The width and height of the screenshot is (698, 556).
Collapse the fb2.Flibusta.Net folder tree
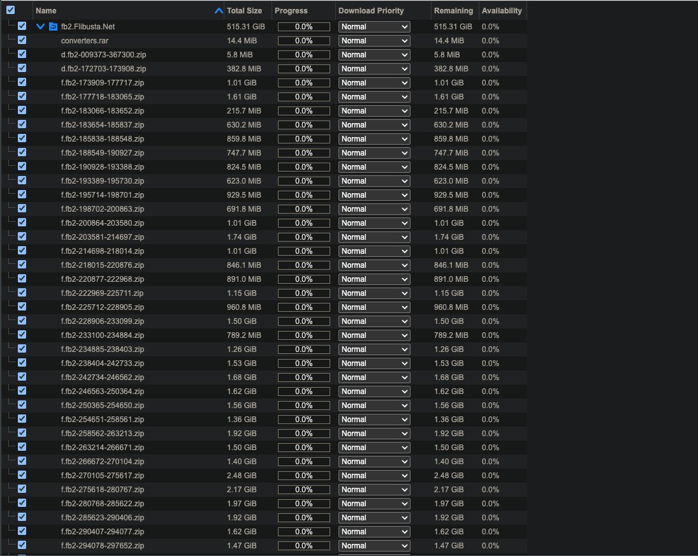(40, 27)
